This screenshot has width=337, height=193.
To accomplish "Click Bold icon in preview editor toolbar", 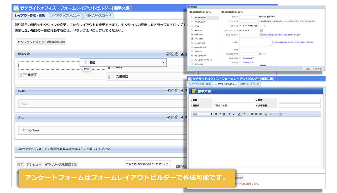I will pyautogui.click(x=216, y=114).
